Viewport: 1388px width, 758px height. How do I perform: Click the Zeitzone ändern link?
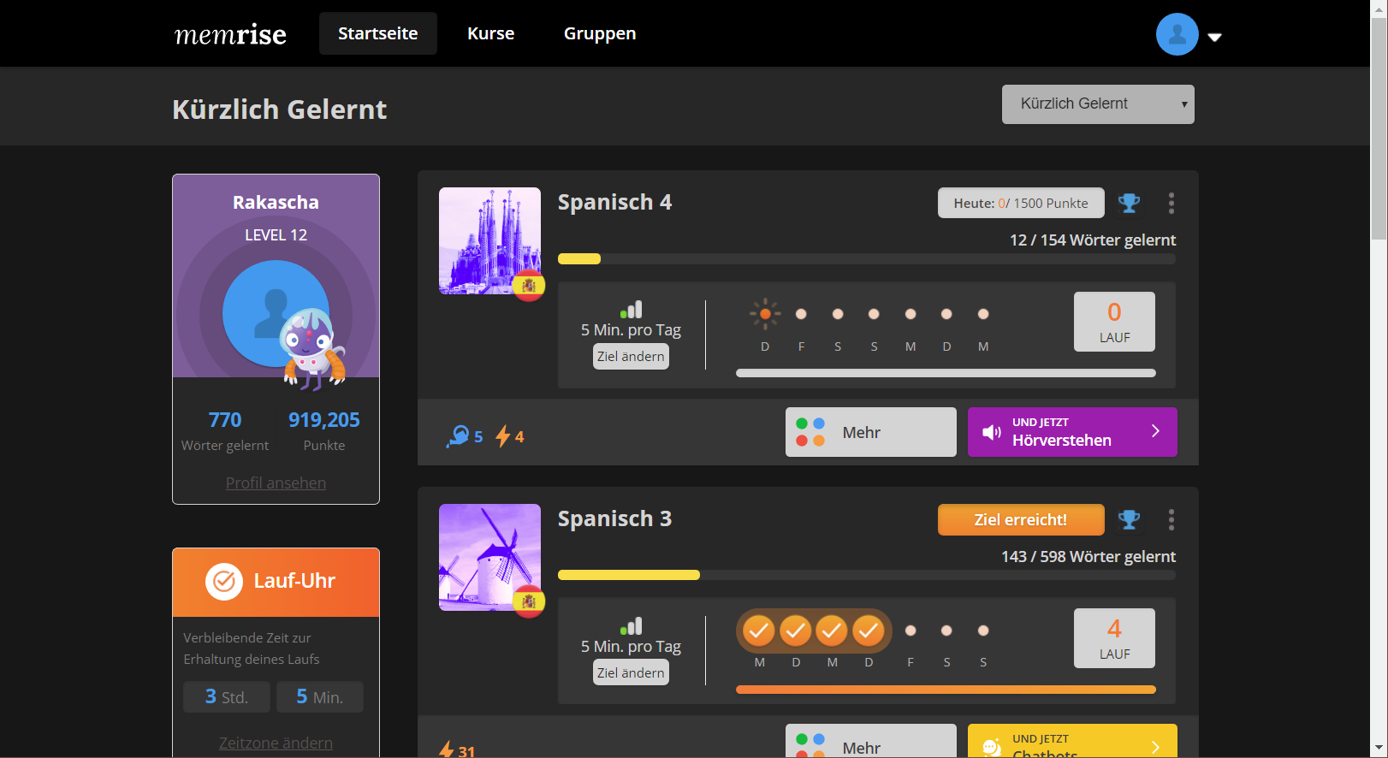pos(276,743)
